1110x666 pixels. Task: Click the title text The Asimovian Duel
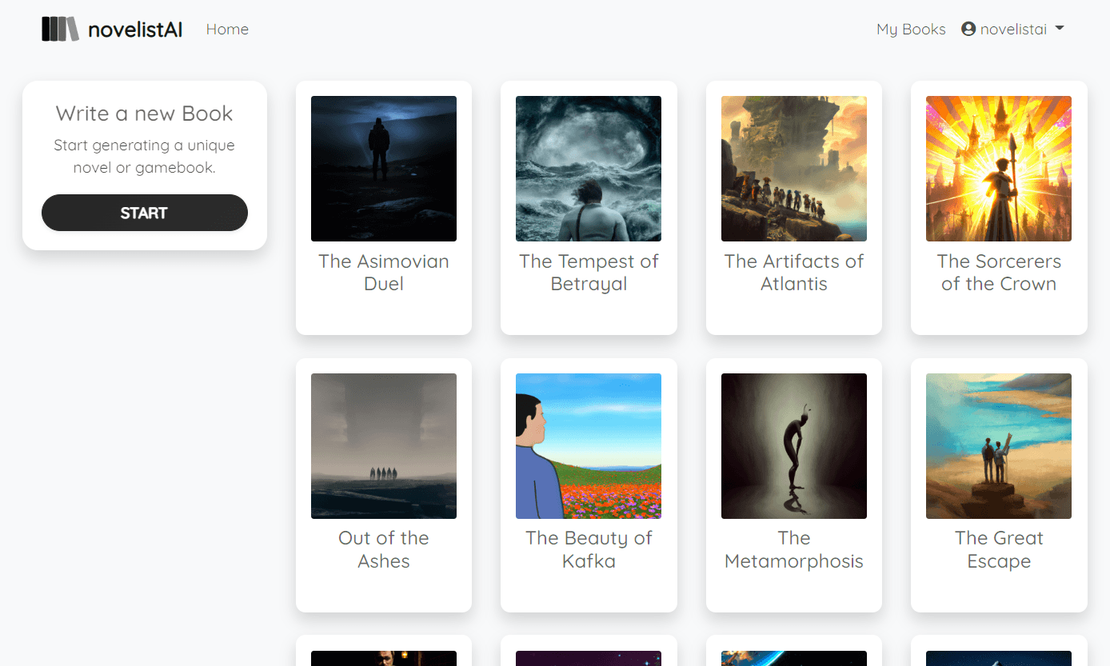point(384,273)
